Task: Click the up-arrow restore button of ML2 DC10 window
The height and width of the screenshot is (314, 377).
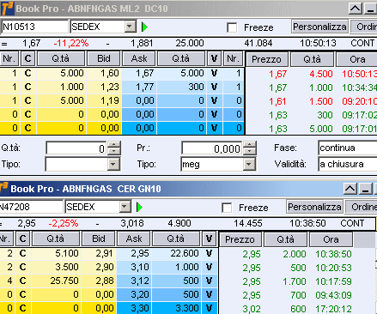Action: [x=356, y=9]
